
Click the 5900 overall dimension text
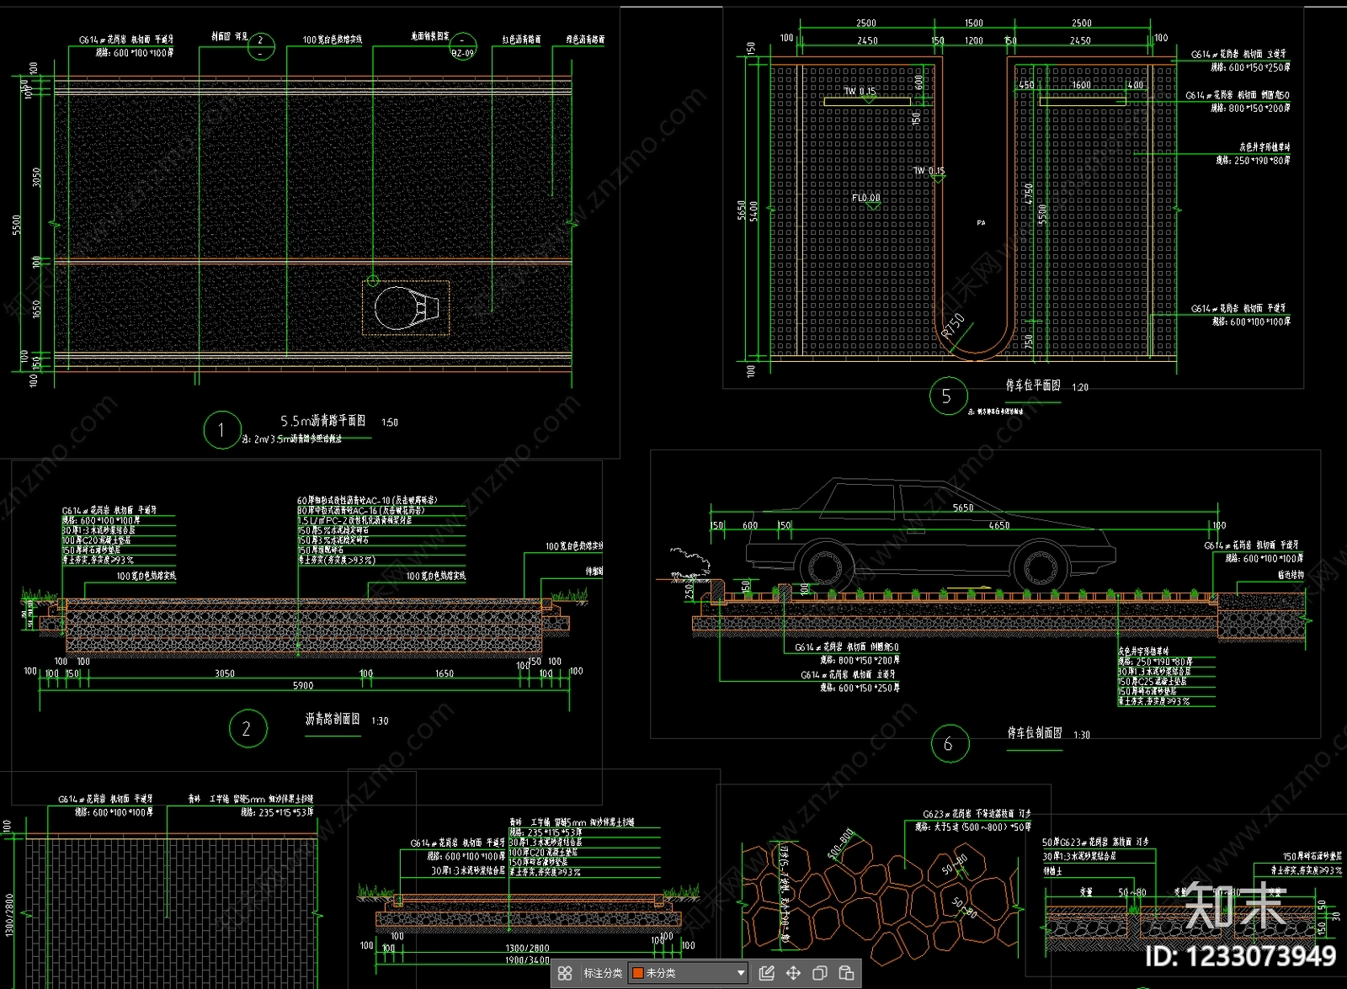coord(303,686)
